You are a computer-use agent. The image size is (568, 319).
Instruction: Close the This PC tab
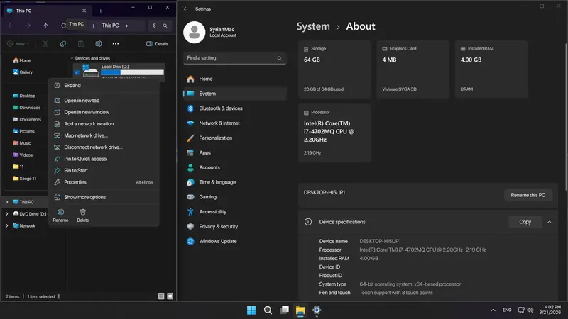pyautogui.click(x=84, y=11)
